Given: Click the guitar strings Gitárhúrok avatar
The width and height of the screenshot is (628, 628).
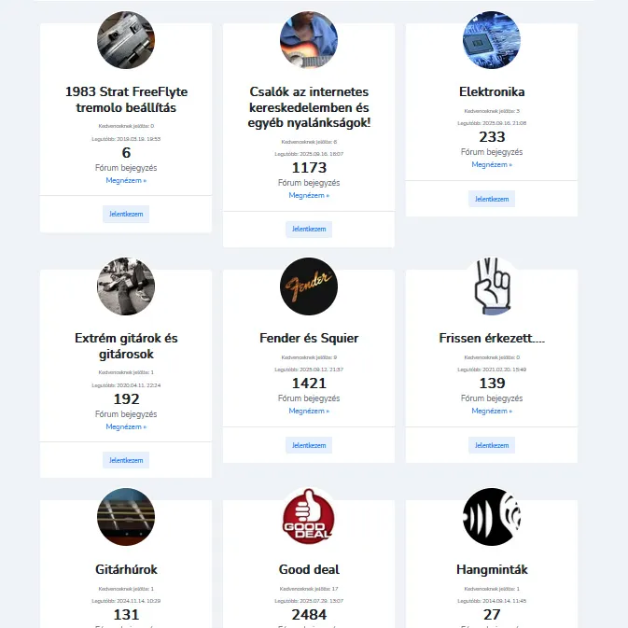Looking at the screenshot, I should (x=126, y=516).
